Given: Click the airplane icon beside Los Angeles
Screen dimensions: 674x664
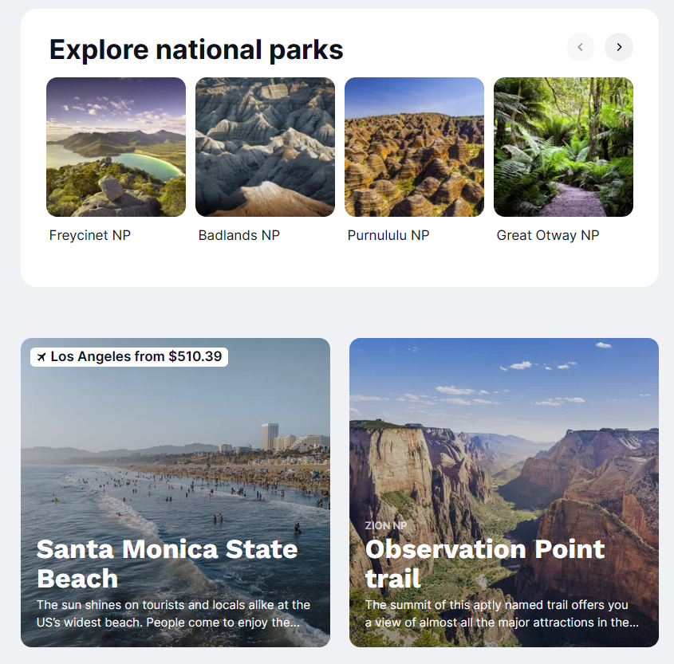Looking at the screenshot, I should point(41,357).
